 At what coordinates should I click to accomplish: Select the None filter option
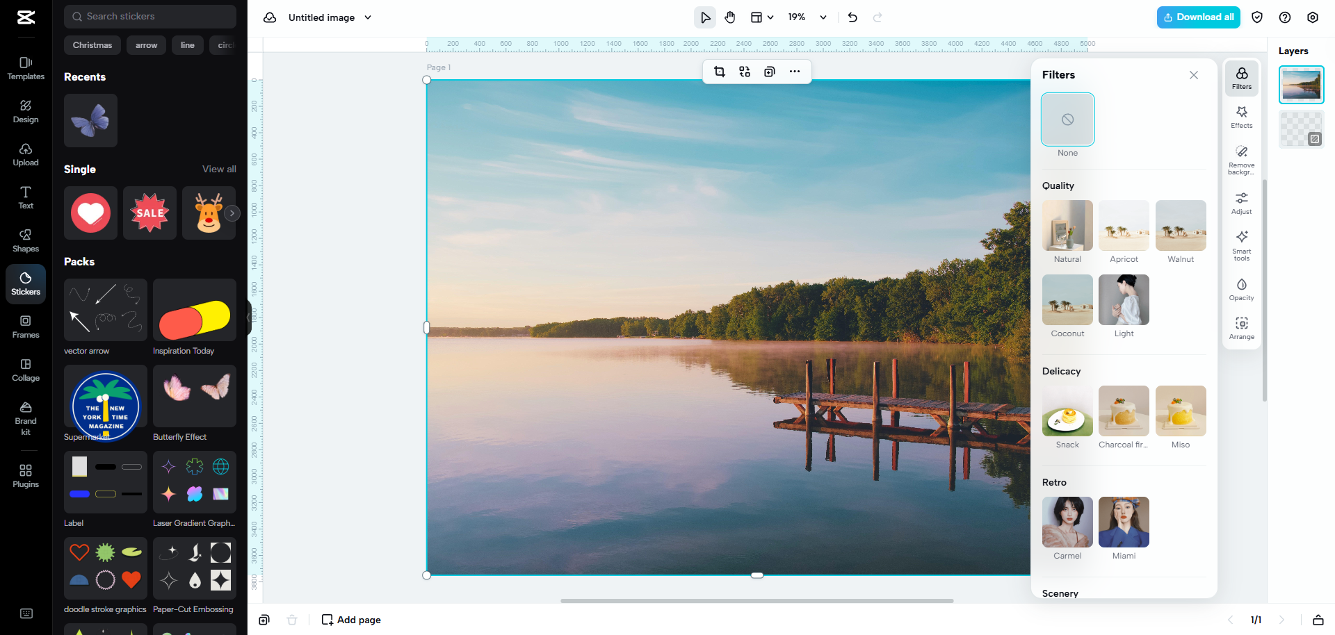click(1067, 119)
